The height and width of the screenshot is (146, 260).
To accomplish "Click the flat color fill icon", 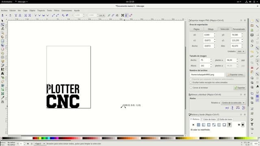I will (199, 125).
